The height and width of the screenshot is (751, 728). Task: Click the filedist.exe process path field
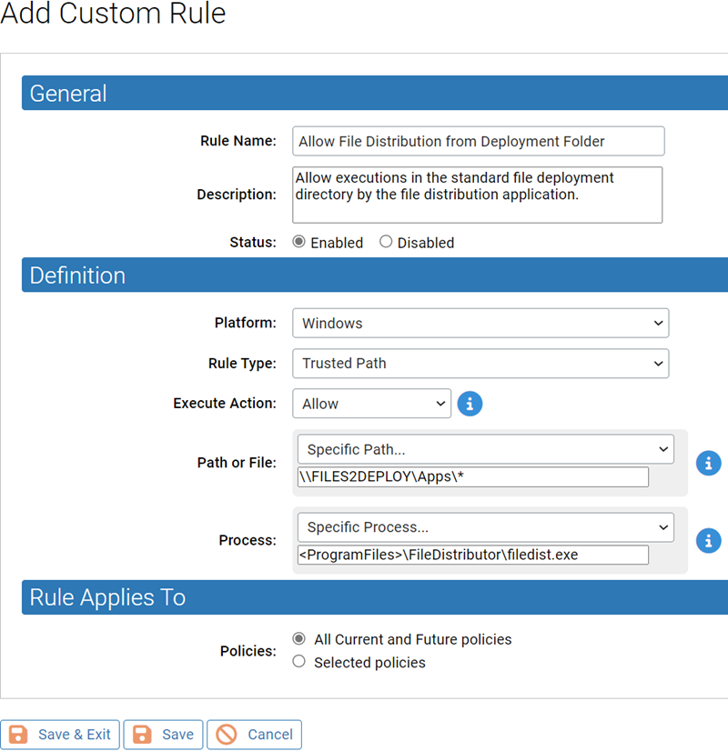[x=472, y=555]
